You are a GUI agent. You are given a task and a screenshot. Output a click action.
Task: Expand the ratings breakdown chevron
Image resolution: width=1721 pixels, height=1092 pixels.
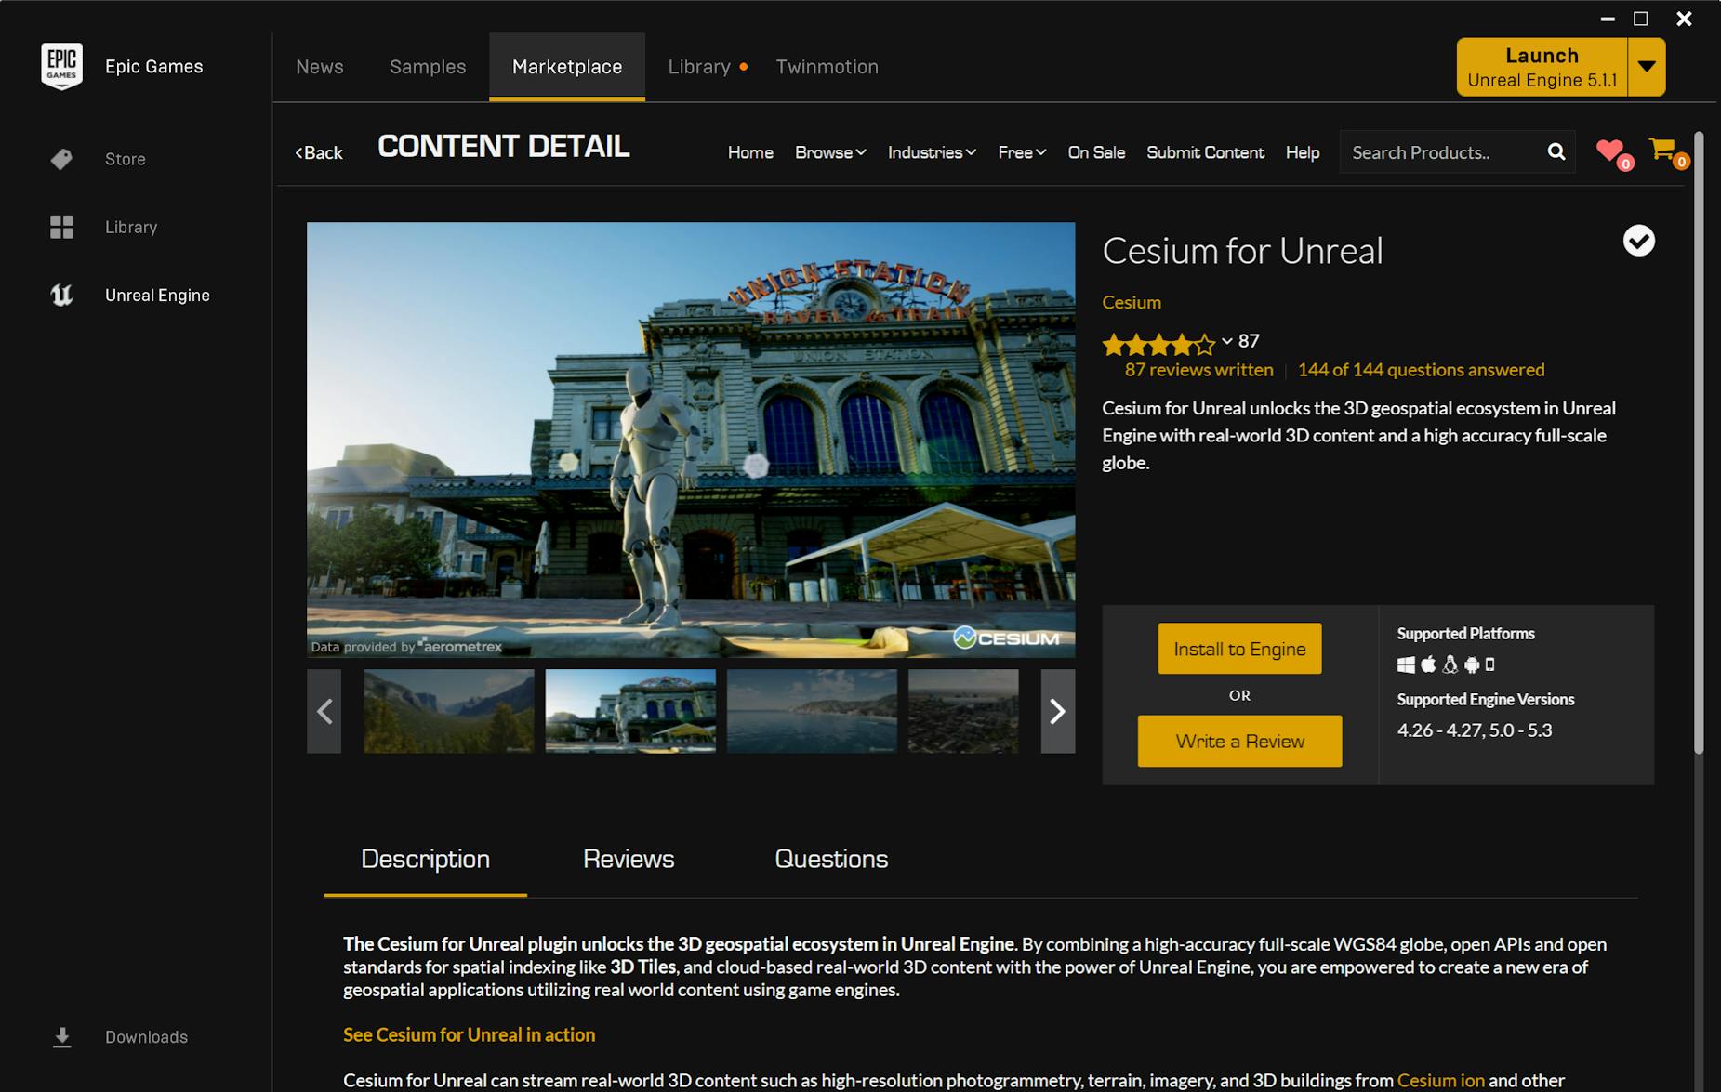(x=1225, y=341)
